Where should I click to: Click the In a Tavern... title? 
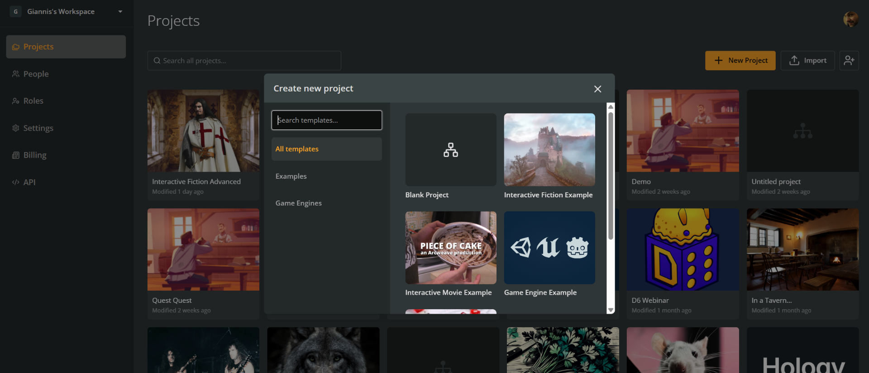772,301
